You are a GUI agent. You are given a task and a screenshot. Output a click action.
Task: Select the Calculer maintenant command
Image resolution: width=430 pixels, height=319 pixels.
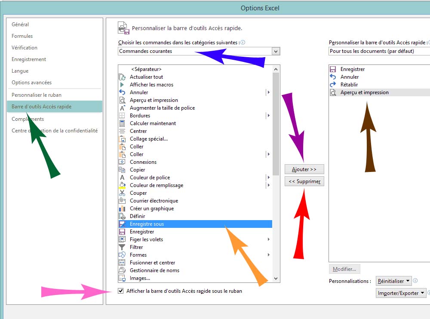point(195,123)
